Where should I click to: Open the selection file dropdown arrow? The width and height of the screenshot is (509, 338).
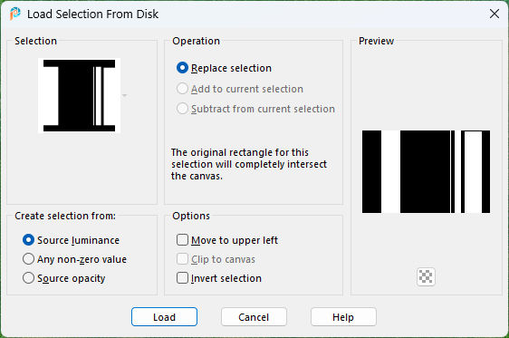pos(124,95)
